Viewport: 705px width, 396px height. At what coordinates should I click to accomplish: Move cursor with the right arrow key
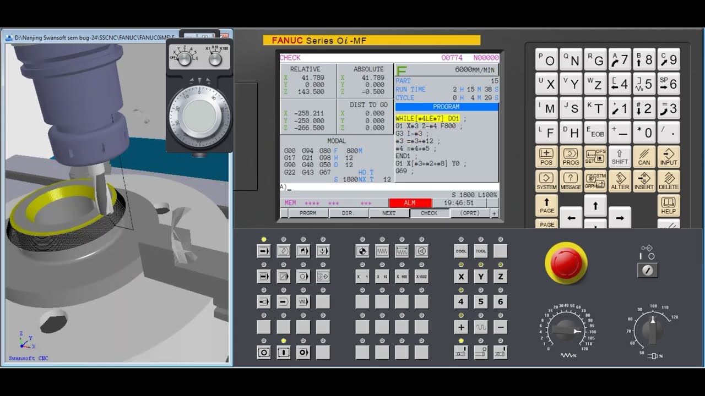pyautogui.click(x=620, y=218)
